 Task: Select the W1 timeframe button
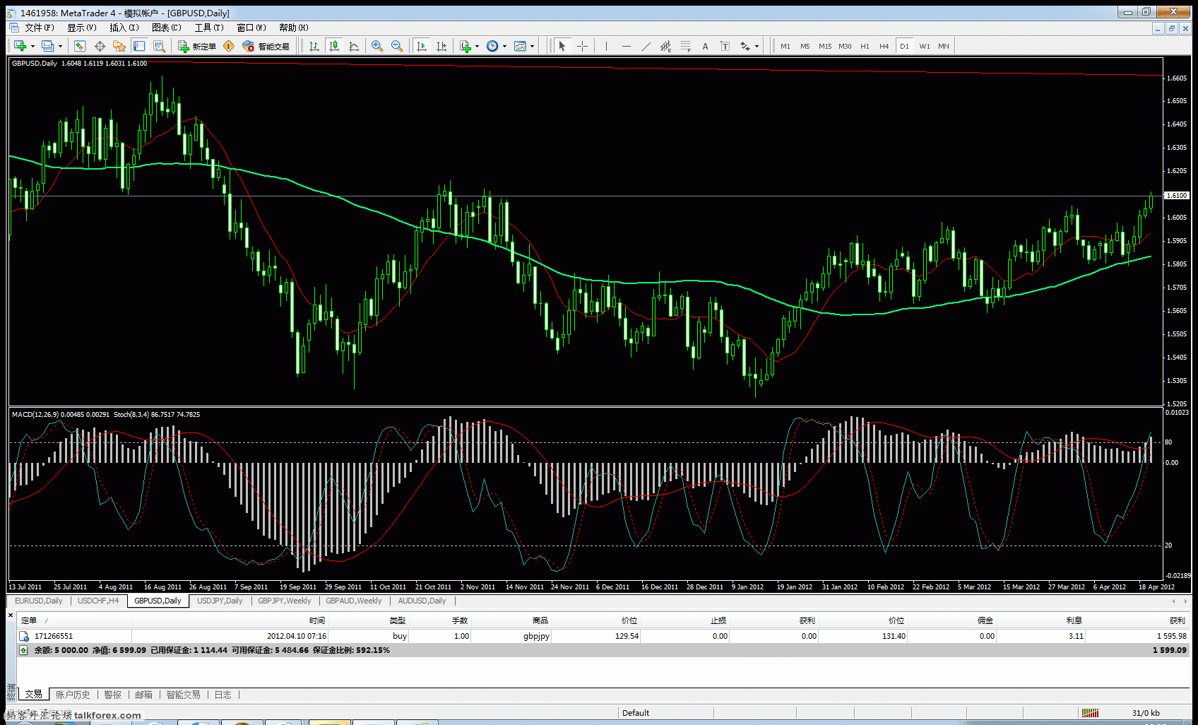925,46
